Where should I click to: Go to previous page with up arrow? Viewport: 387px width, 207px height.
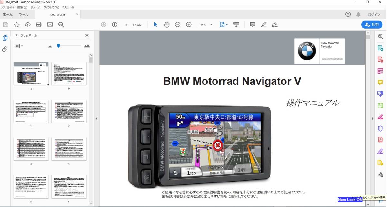[x=104, y=25]
